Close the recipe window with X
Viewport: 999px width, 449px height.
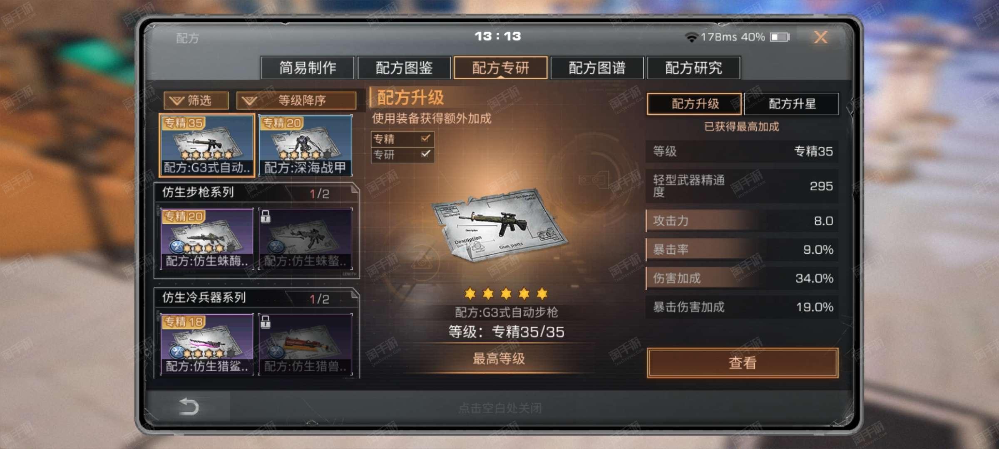820,37
